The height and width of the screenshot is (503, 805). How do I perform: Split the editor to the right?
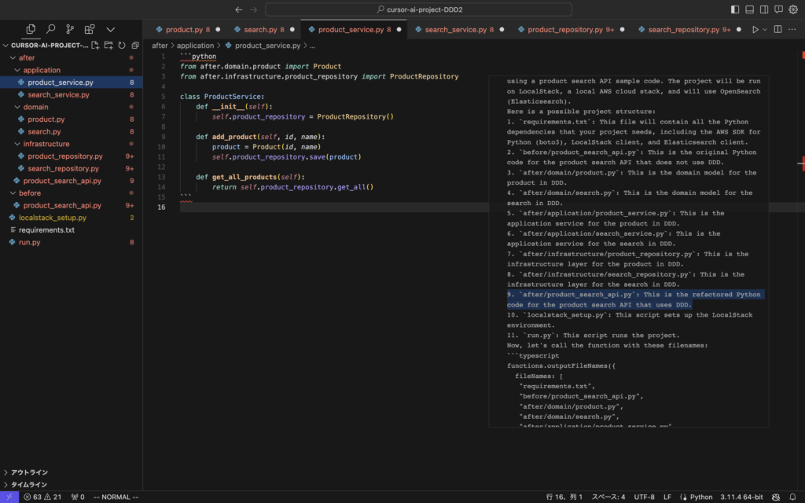coord(777,29)
